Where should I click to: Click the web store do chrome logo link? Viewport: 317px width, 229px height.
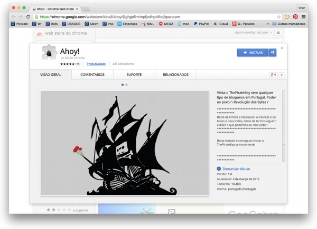coord(62,33)
